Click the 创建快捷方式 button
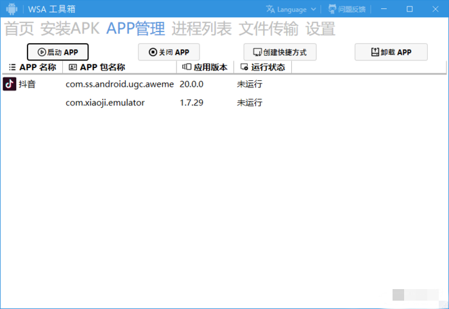Screen dimensions: 449x309 [280, 52]
